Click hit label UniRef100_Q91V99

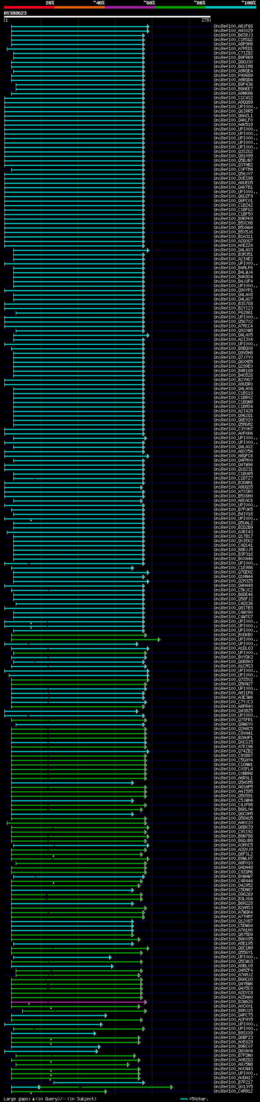233,156
